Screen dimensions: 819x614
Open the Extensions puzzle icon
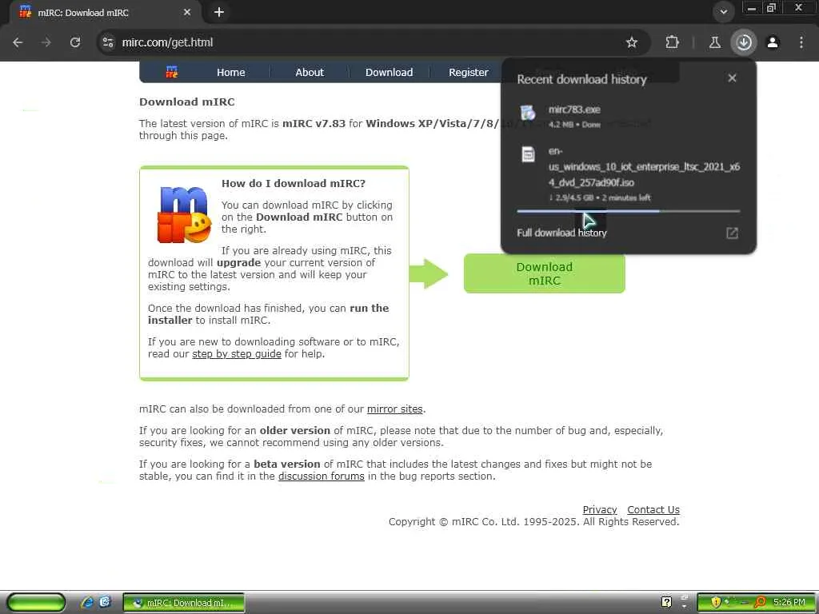672,42
